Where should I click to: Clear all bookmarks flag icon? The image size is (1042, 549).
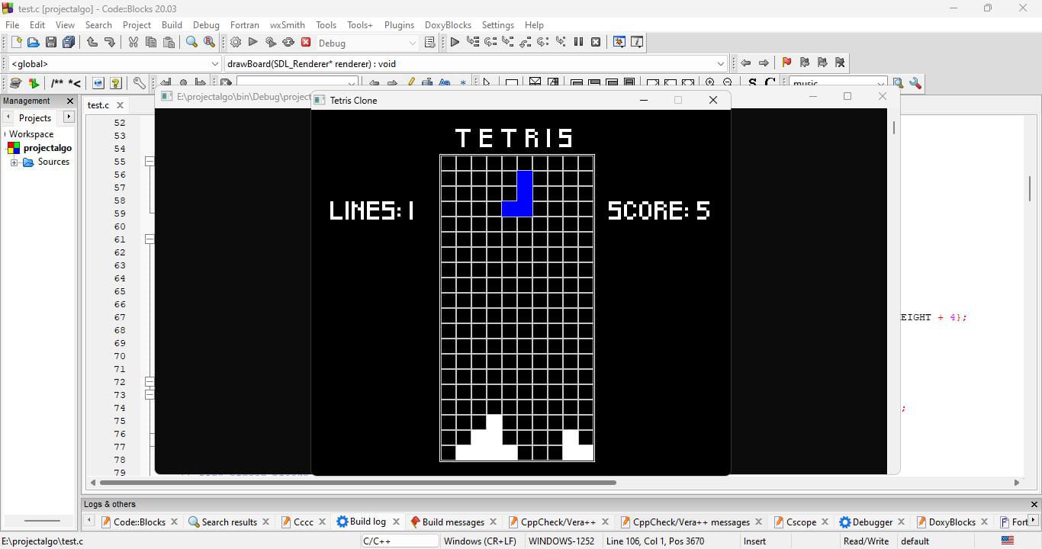(x=840, y=63)
